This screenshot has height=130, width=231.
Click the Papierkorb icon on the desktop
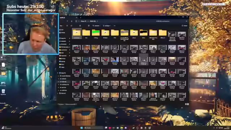(x=3, y=92)
